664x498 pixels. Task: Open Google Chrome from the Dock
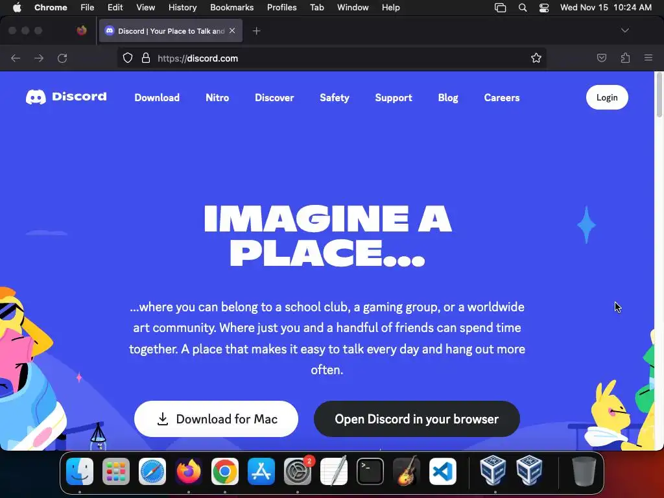click(x=225, y=471)
